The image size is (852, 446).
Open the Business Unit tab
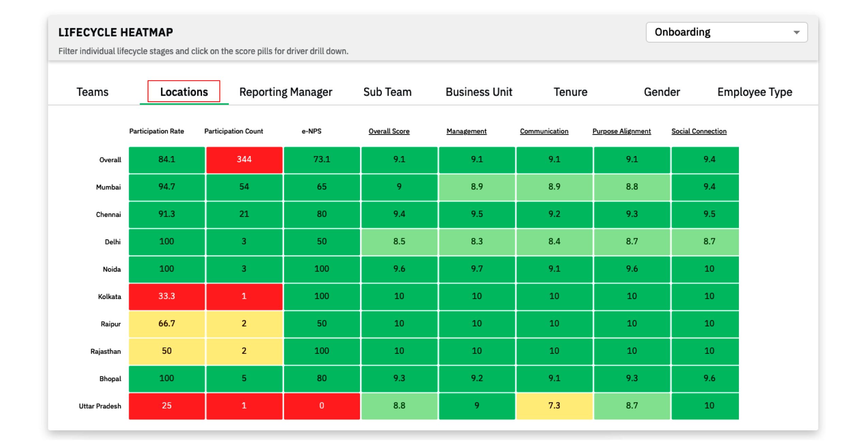coord(479,92)
